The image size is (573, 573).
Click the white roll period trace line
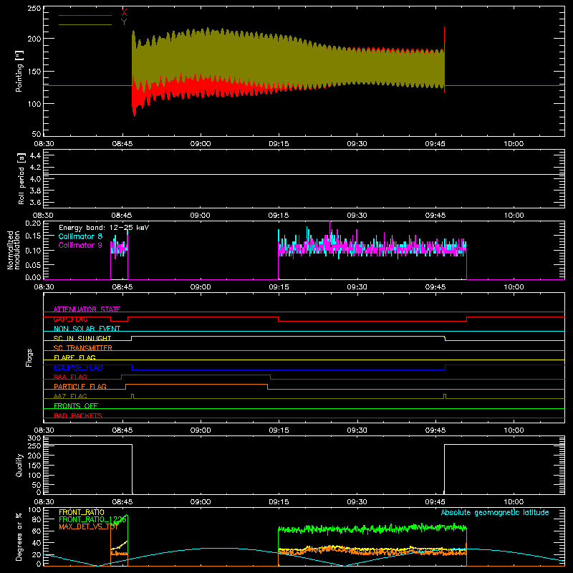304,174
